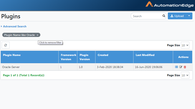
Task: Open the bottom Page Size dropdown
Action: (x=185, y=75)
